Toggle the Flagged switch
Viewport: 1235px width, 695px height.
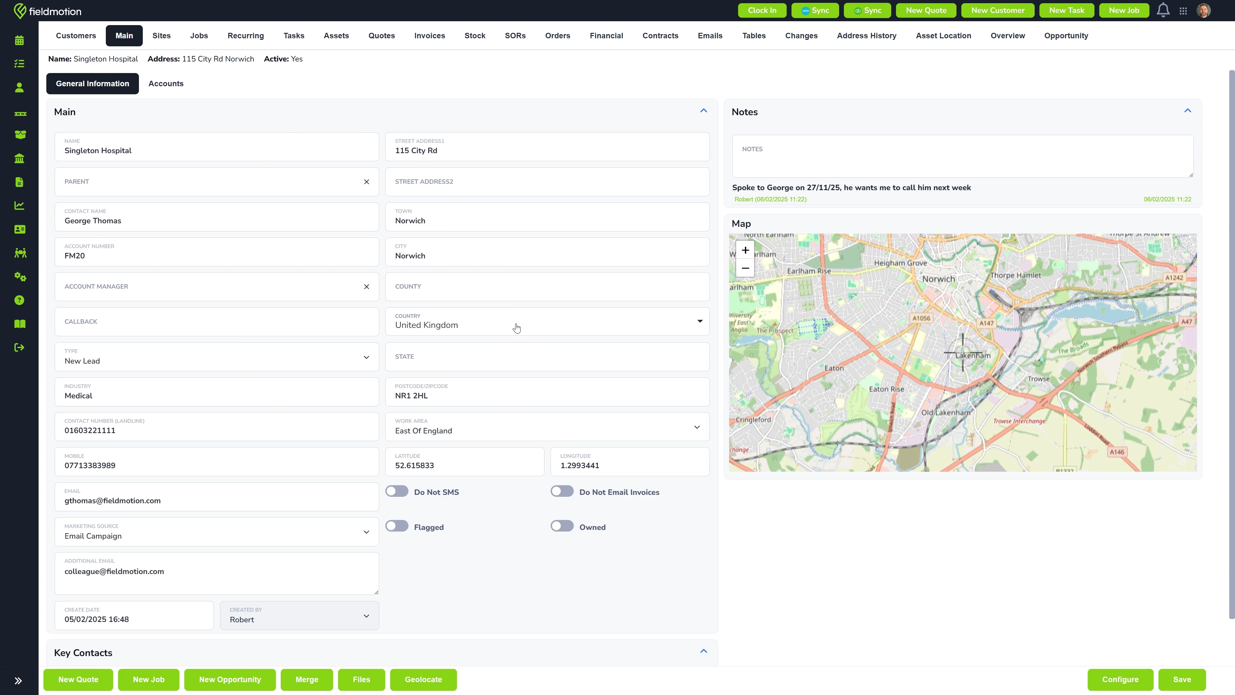397,526
